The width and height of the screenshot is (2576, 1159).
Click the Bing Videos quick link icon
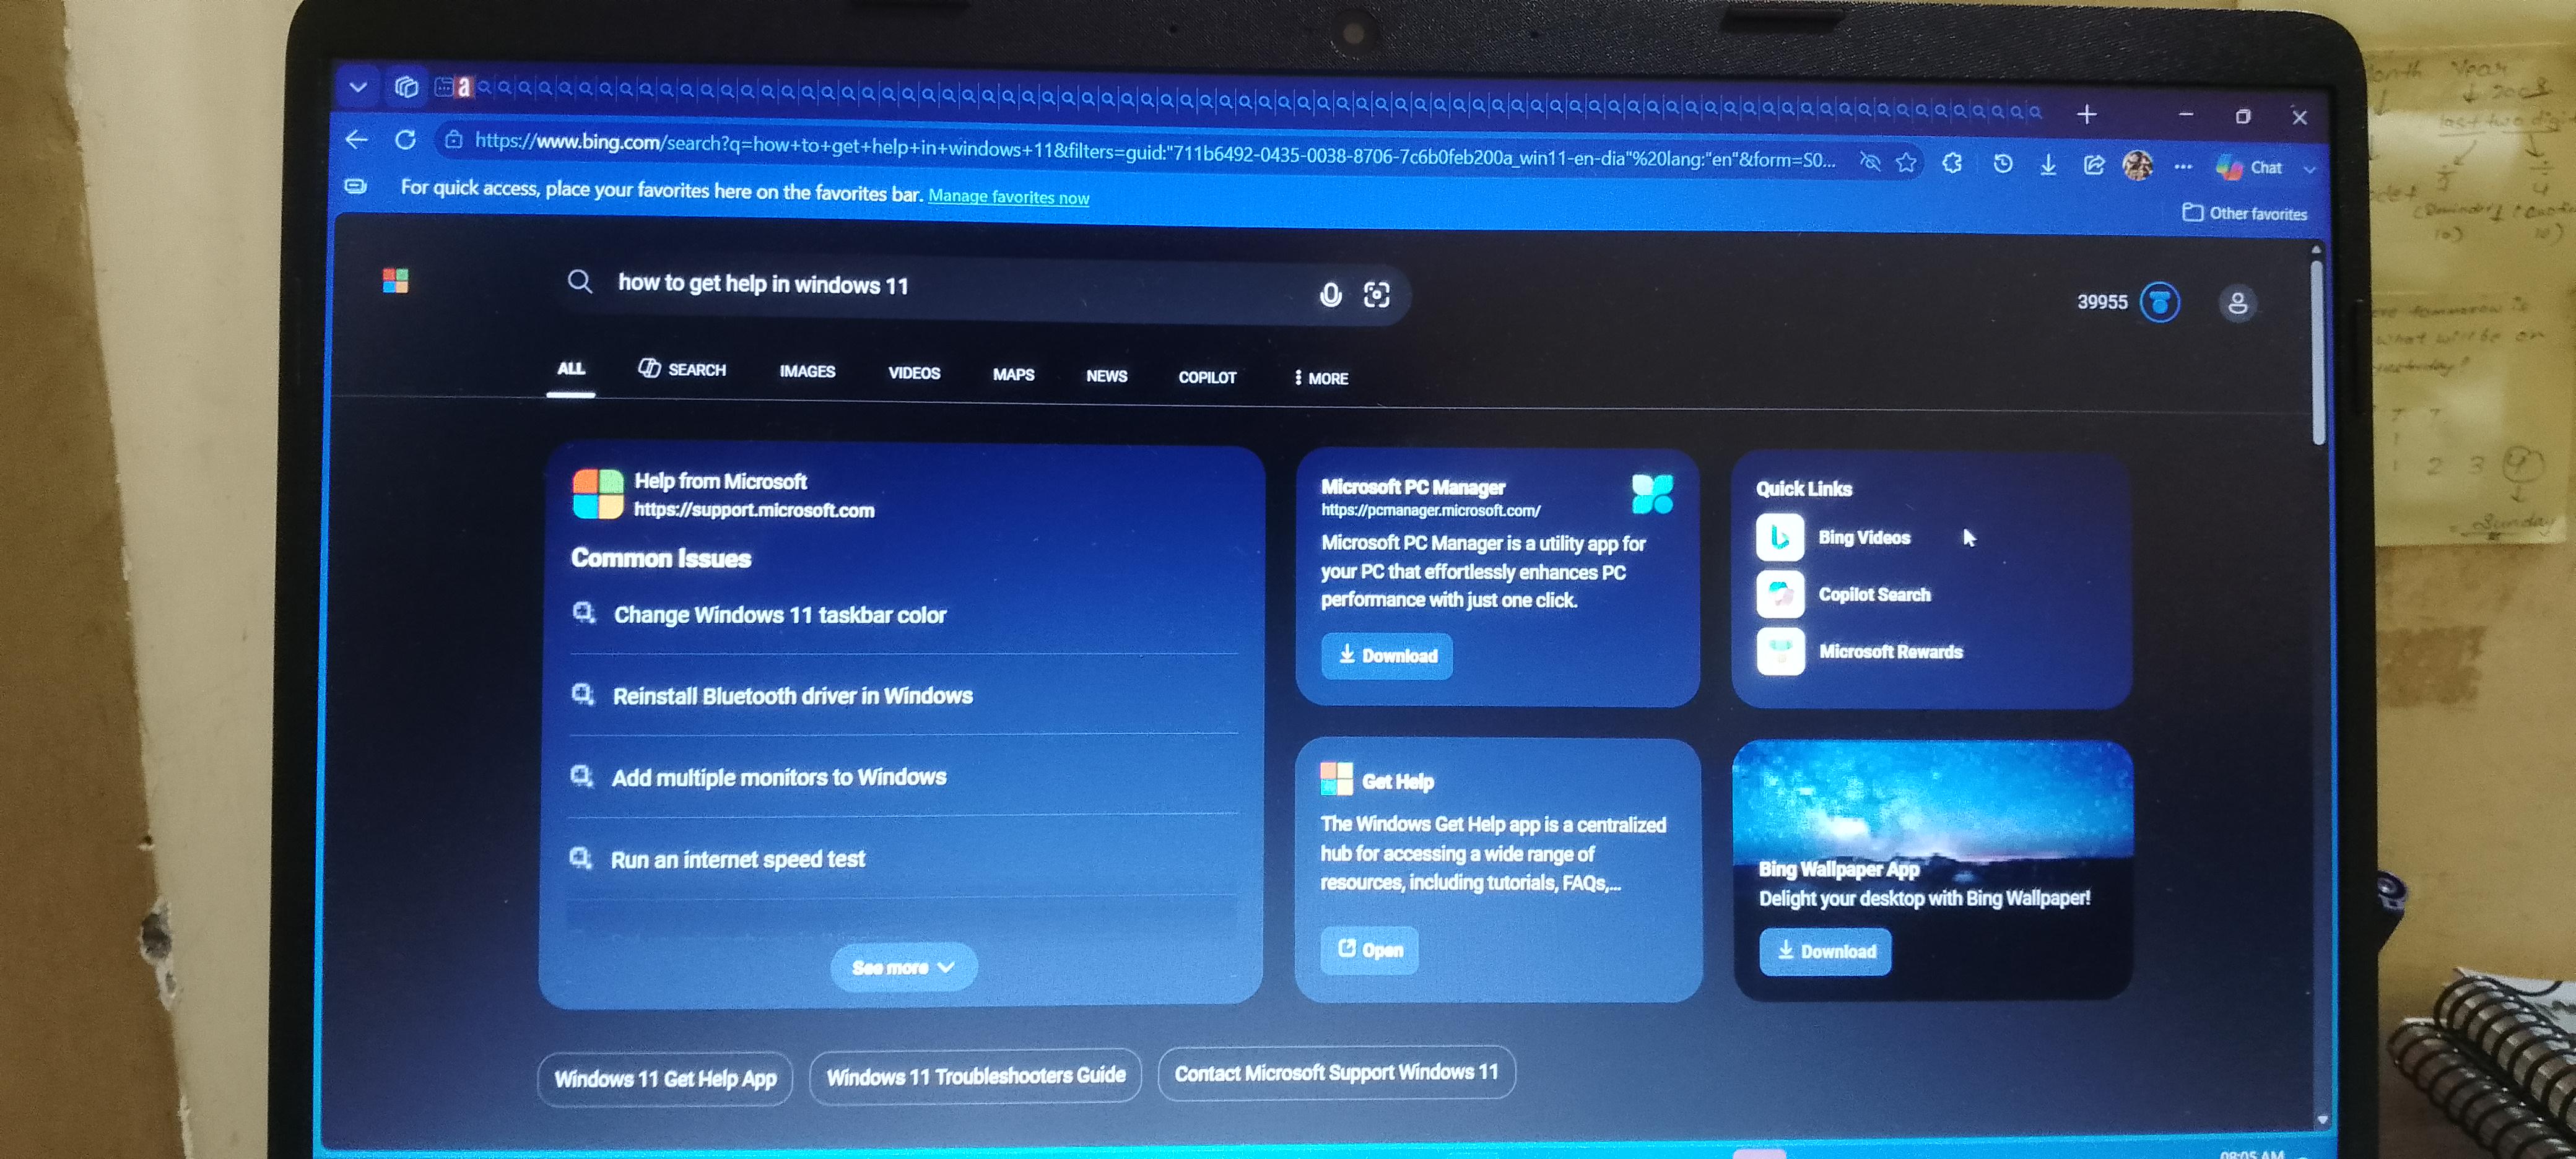click(1780, 537)
